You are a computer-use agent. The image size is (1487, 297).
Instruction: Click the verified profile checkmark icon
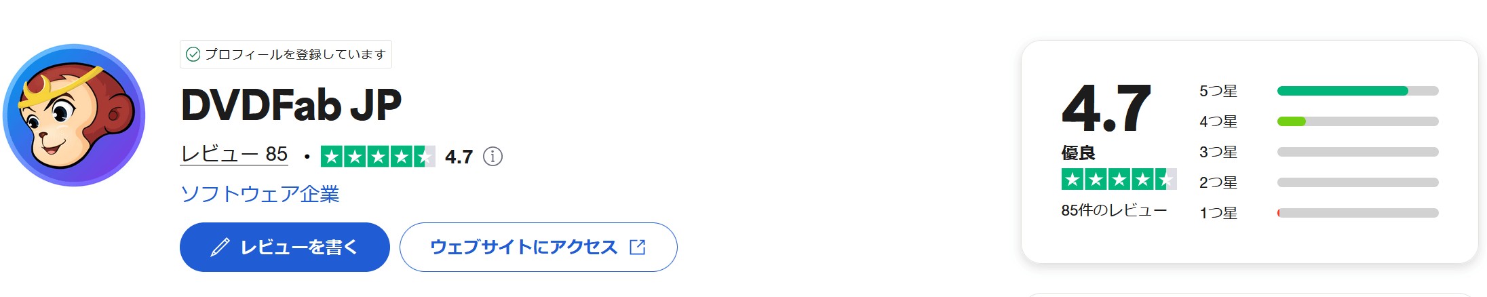(193, 54)
